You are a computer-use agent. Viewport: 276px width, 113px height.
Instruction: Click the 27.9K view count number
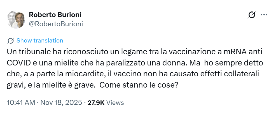click(96, 102)
